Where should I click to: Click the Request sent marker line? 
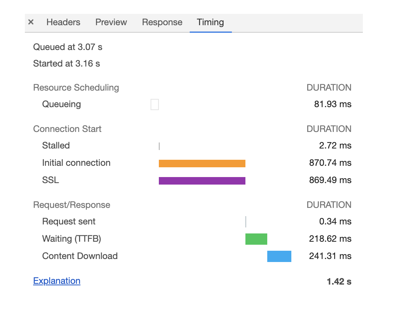[246, 222]
